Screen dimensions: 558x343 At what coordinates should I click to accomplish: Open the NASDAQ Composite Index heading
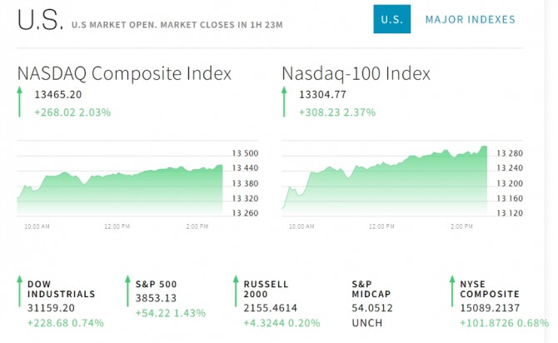(124, 73)
